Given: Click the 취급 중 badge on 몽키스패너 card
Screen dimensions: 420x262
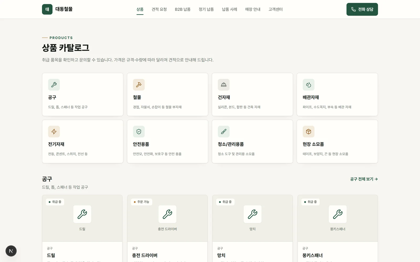Looking at the screenshot, I should [311, 202].
